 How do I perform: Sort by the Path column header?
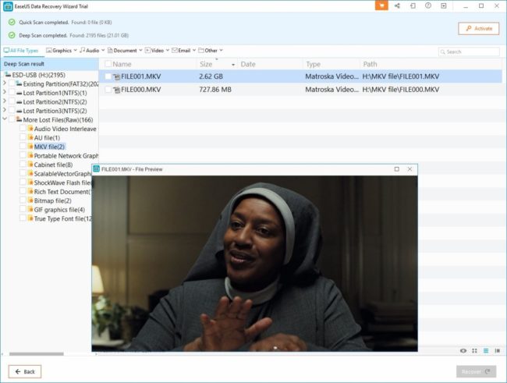(370, 64)
